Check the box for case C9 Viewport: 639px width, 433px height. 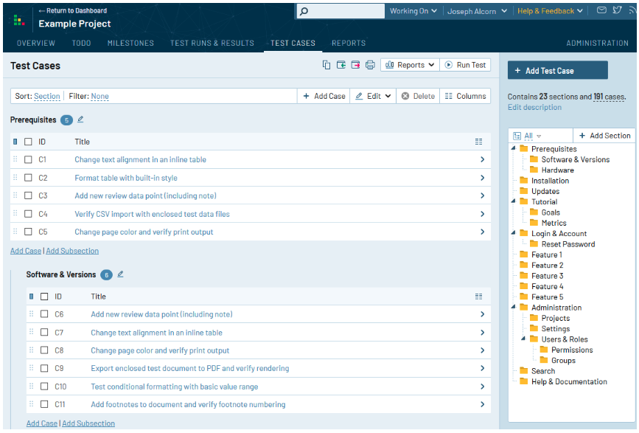[44, 368]
